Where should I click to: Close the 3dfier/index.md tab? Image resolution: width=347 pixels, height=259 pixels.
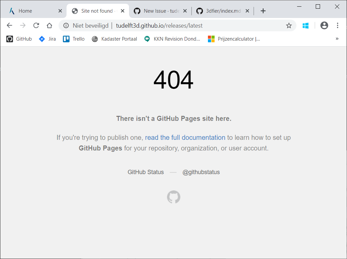(x=248, y=11)
